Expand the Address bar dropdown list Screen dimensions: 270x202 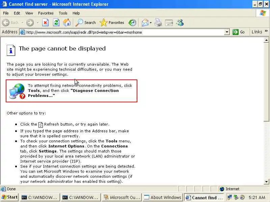pyautogui.click(x=227, y=32)
